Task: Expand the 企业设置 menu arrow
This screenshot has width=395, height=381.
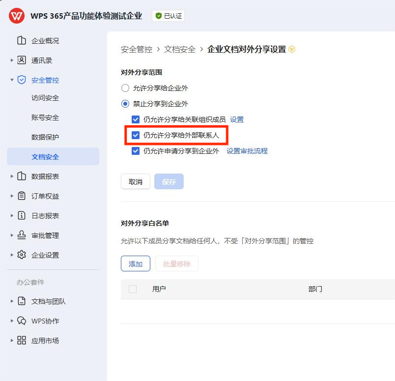Action: pos(12,255)
